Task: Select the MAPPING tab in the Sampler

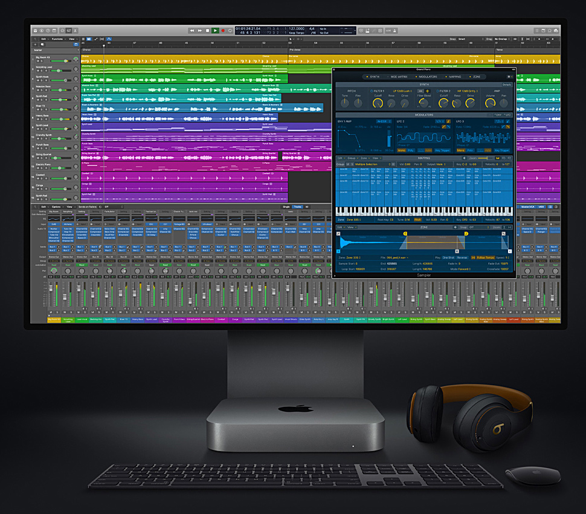Action: click(x=453, y=77)
